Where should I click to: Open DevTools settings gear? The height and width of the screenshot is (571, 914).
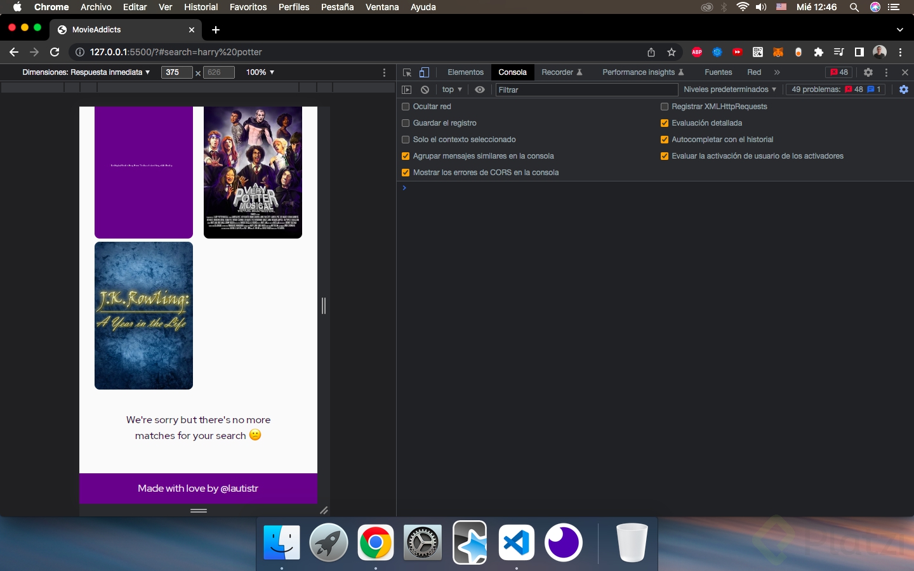coord(868,72)
